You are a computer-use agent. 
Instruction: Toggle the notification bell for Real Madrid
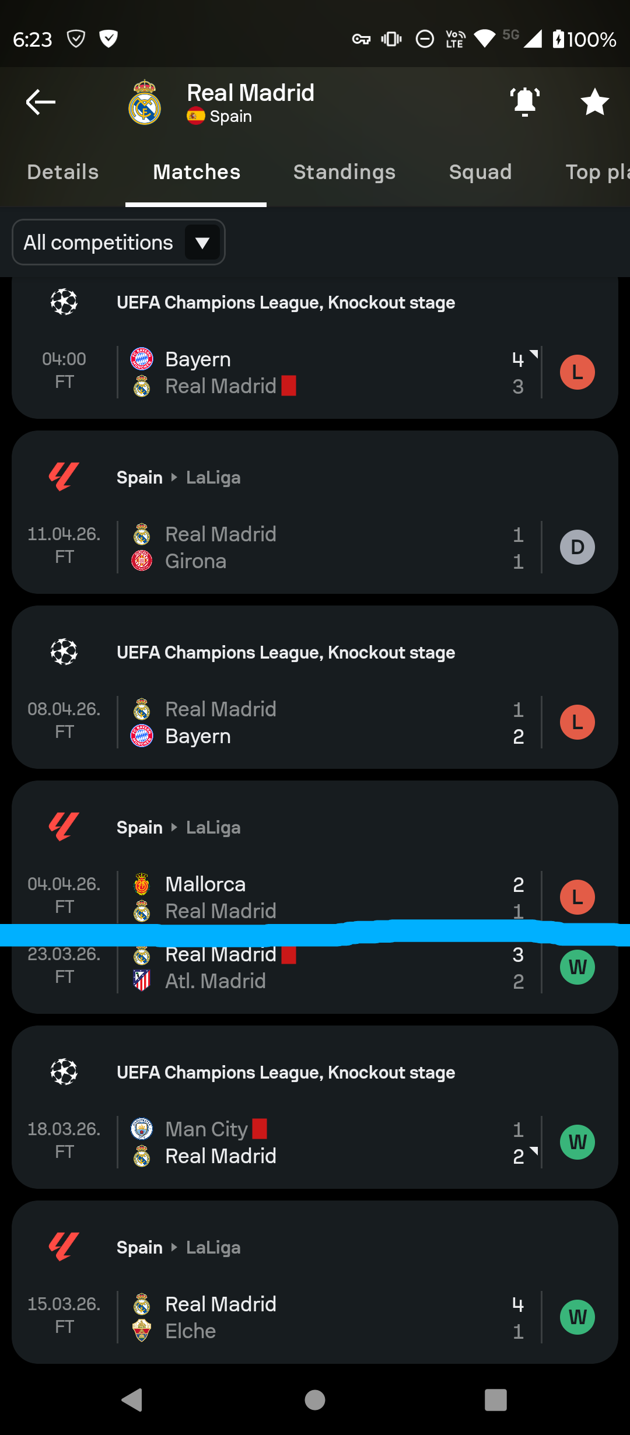(525, 102)
